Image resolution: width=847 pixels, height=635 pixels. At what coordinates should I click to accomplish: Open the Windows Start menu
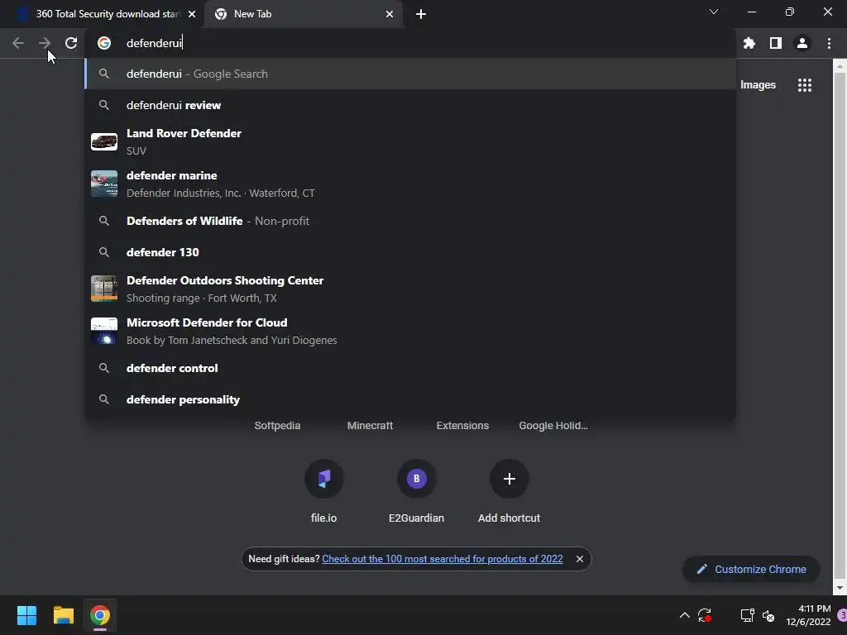pos(26,615)
